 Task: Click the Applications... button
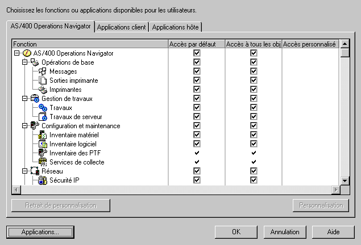coord(40,232)
